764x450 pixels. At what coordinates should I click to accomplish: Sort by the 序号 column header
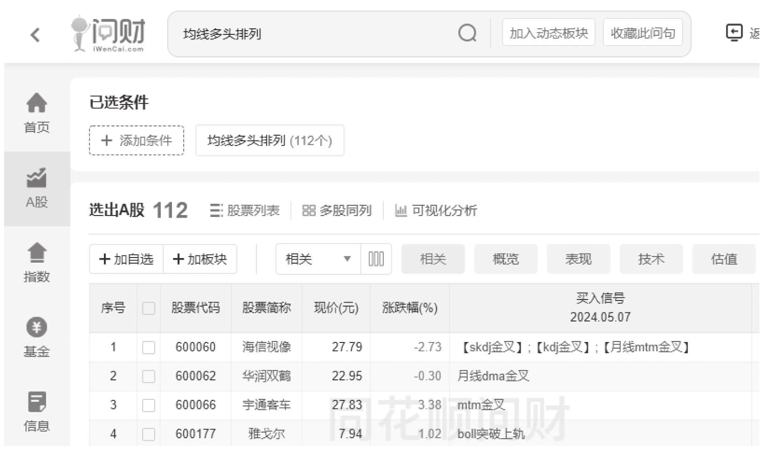click(113, 308)
